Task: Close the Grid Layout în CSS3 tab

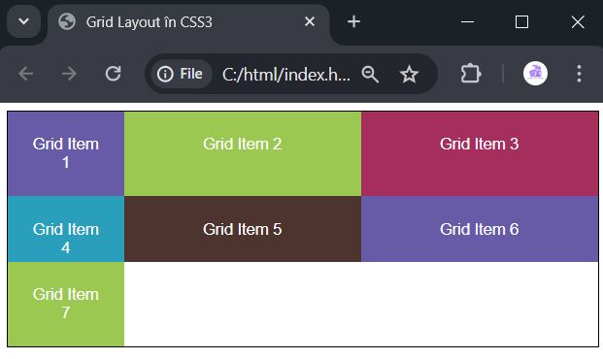Action: click(310, 21)
